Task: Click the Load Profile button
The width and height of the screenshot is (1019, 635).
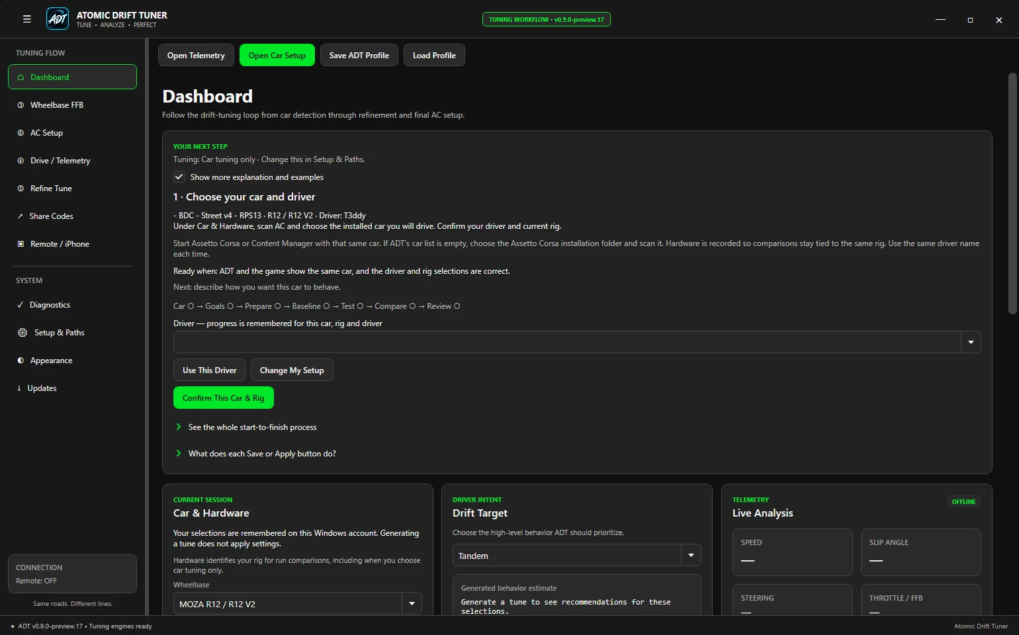Action: 434,56
